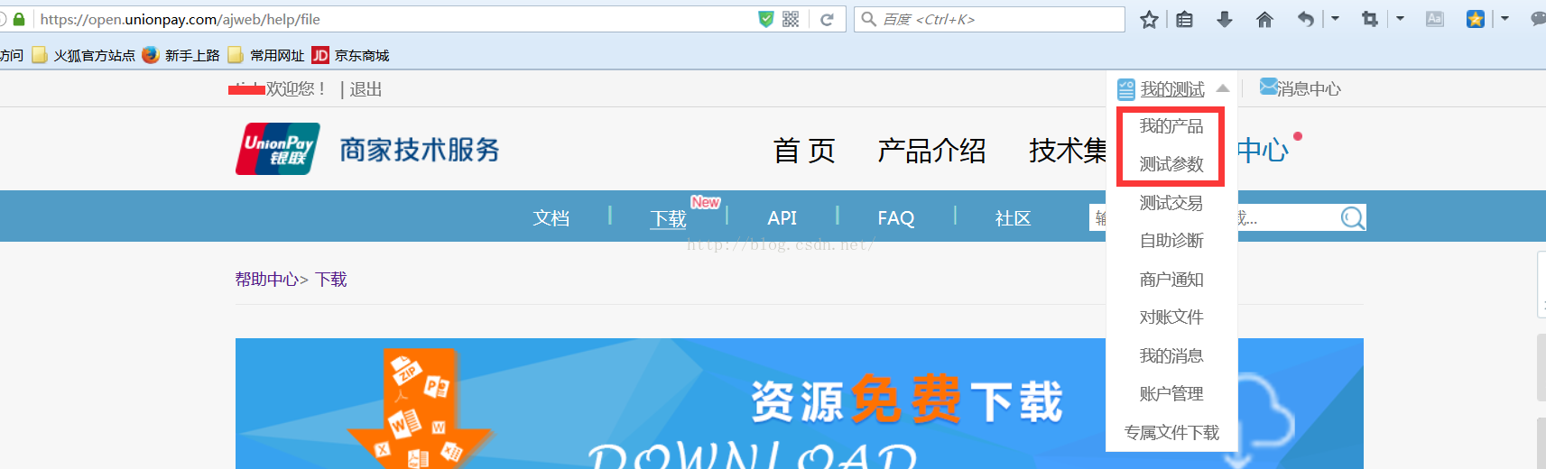The image size is (1546, 469).
Task: Switch to 文档 tab in blue bar
Action: [x=551, y=218]
